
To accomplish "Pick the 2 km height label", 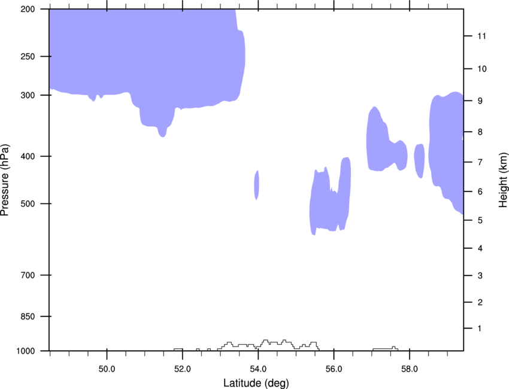I will pos(480,302).
